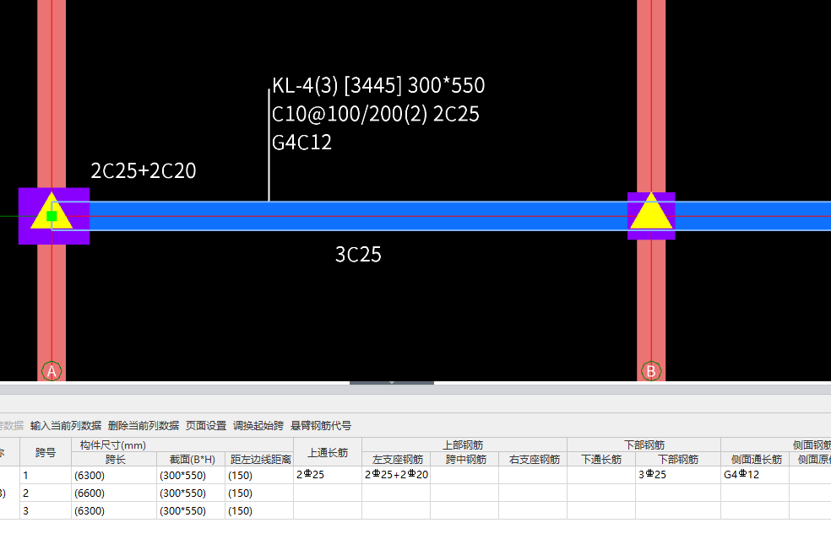This screenshot has height=539, width=831.
Task: Click span 3 length cell (6300)
Action: [114, 510]
